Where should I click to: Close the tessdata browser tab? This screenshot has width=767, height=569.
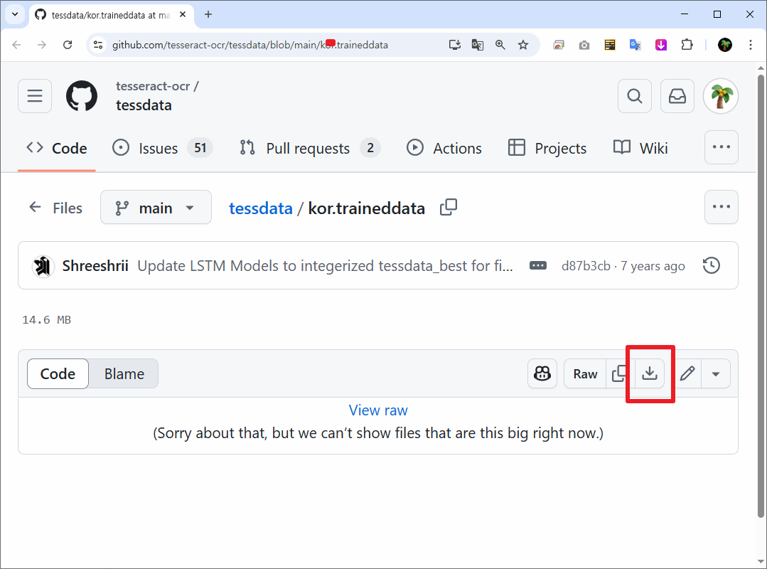point(183,15)
